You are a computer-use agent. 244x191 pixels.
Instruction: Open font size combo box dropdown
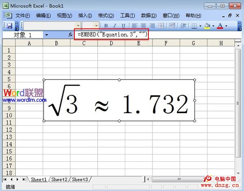click(x=96, y=26)
